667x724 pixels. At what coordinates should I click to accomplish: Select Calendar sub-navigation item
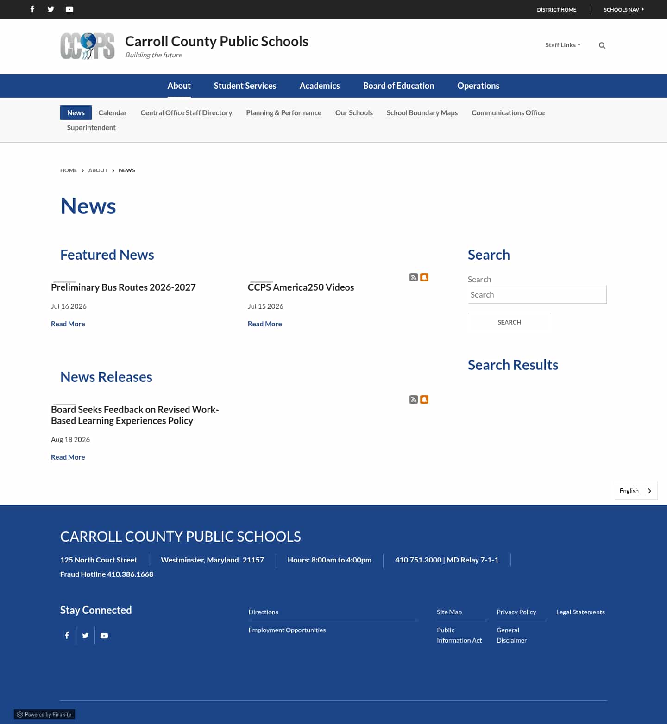[x=113, y=112]
